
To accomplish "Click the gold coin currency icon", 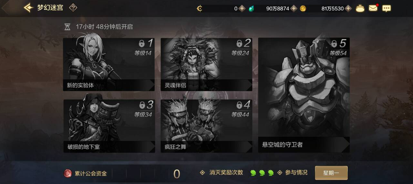I will coord(303,9).
